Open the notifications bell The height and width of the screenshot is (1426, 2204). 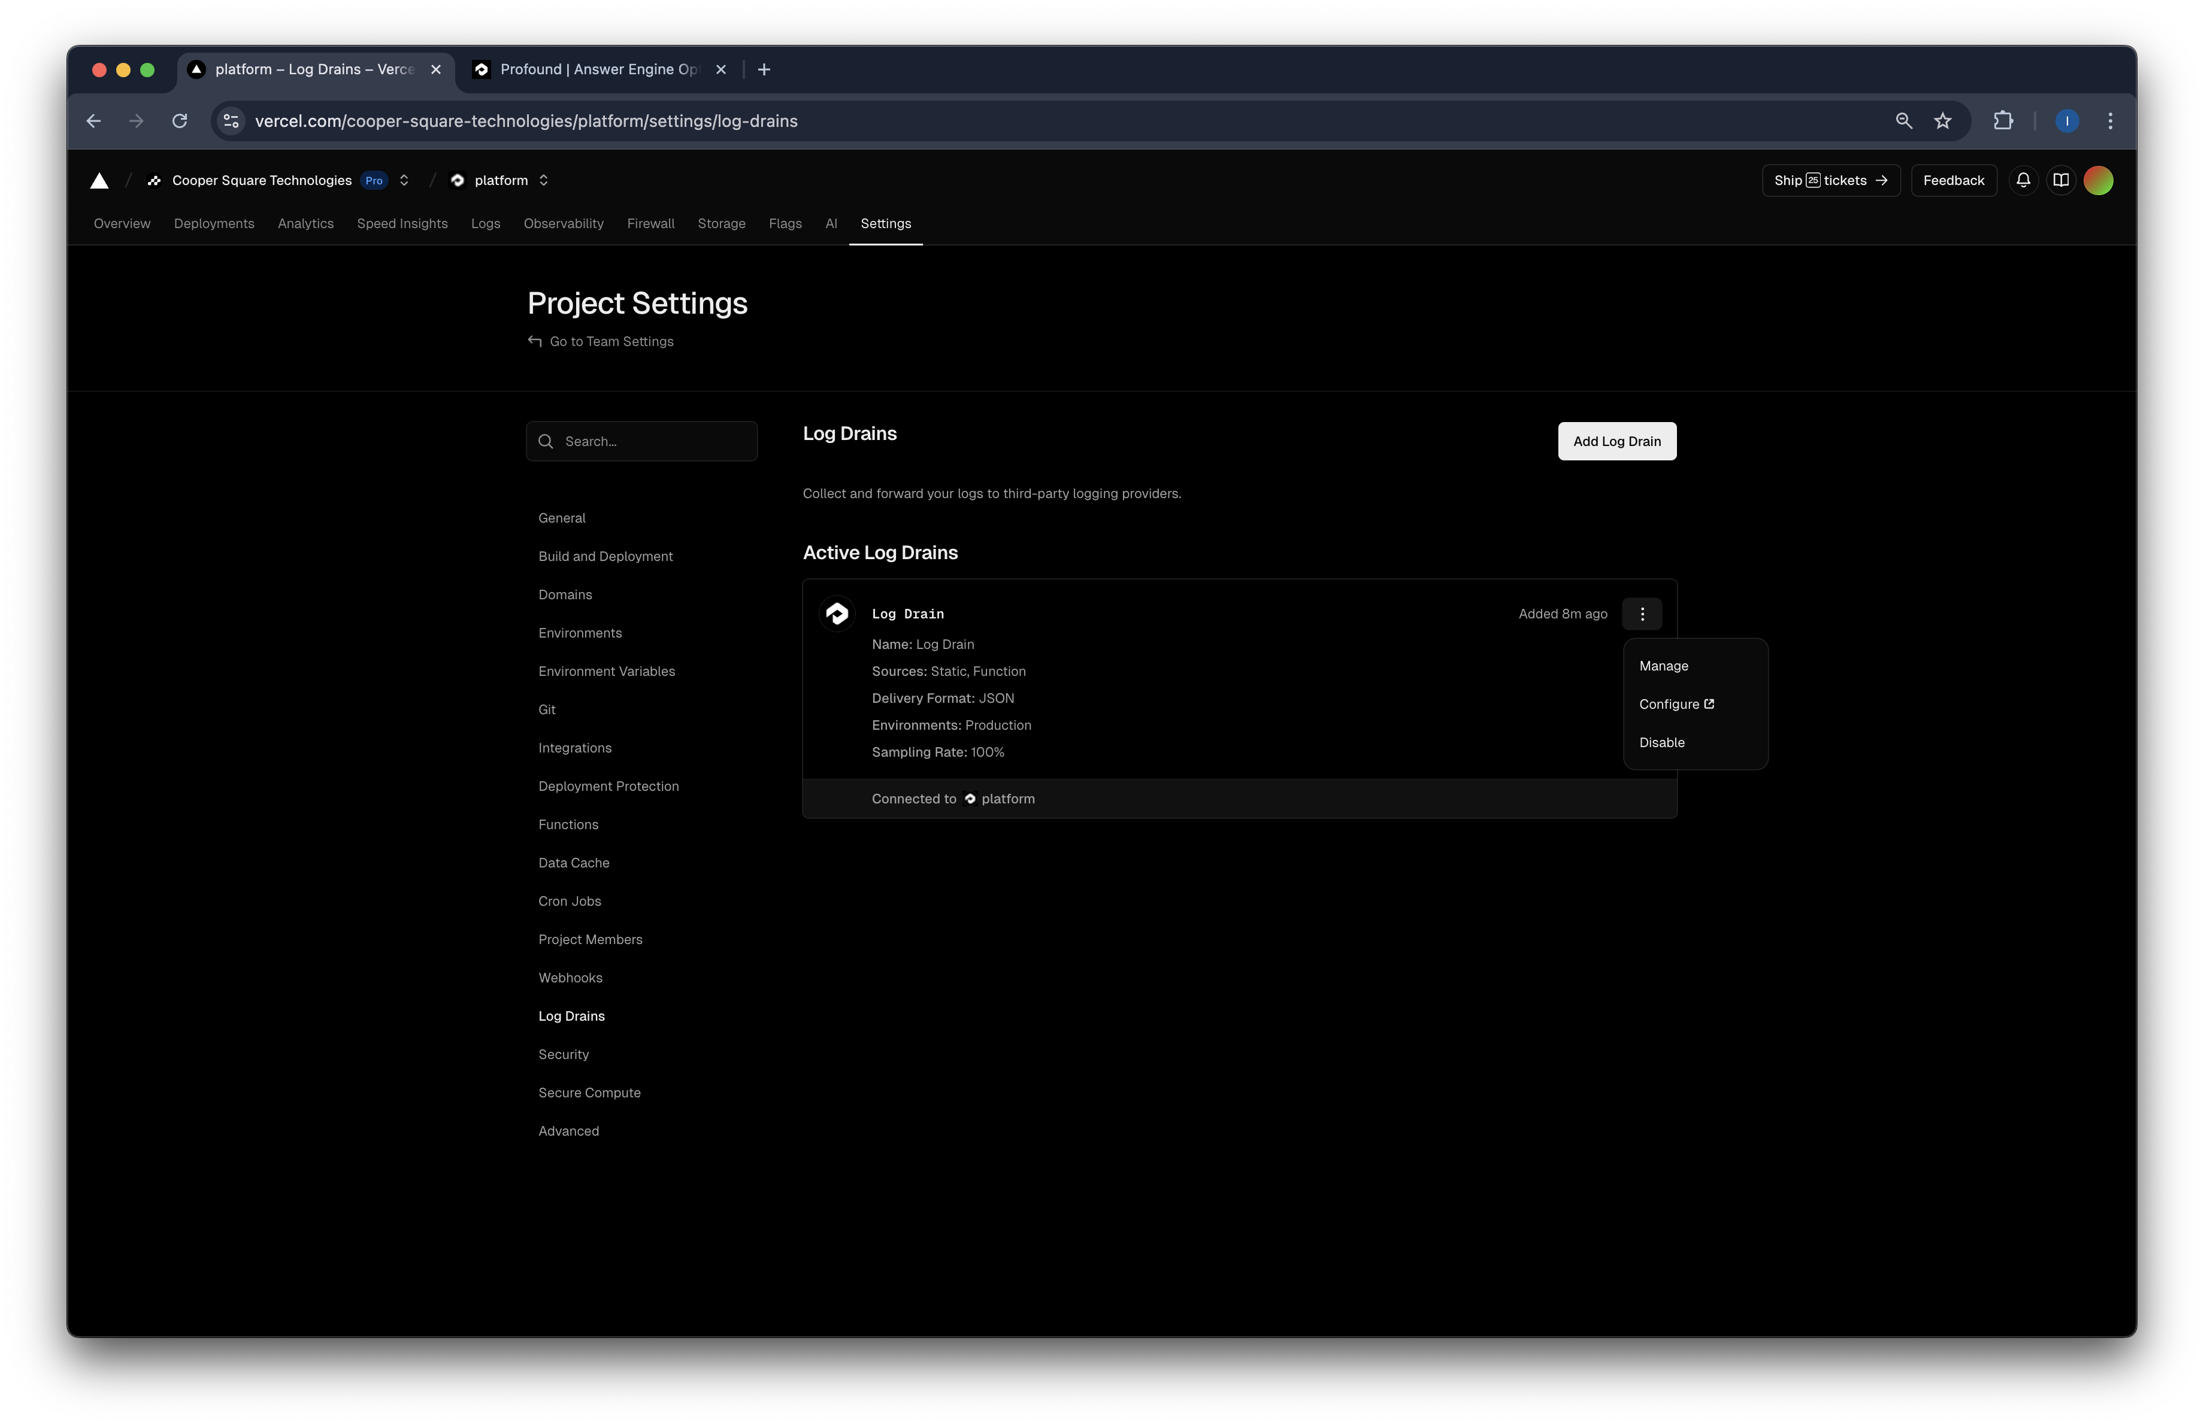[2023, 180]
